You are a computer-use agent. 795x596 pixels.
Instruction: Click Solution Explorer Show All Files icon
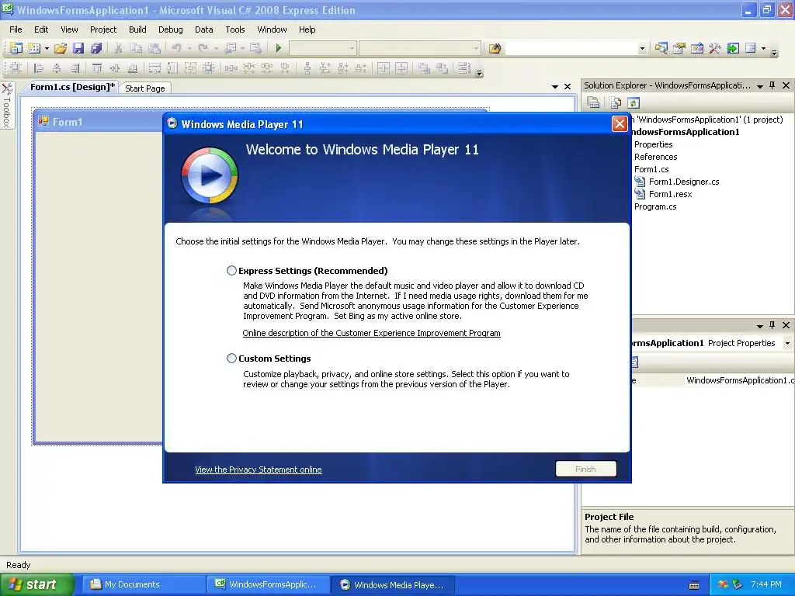(x=616, y=103)
